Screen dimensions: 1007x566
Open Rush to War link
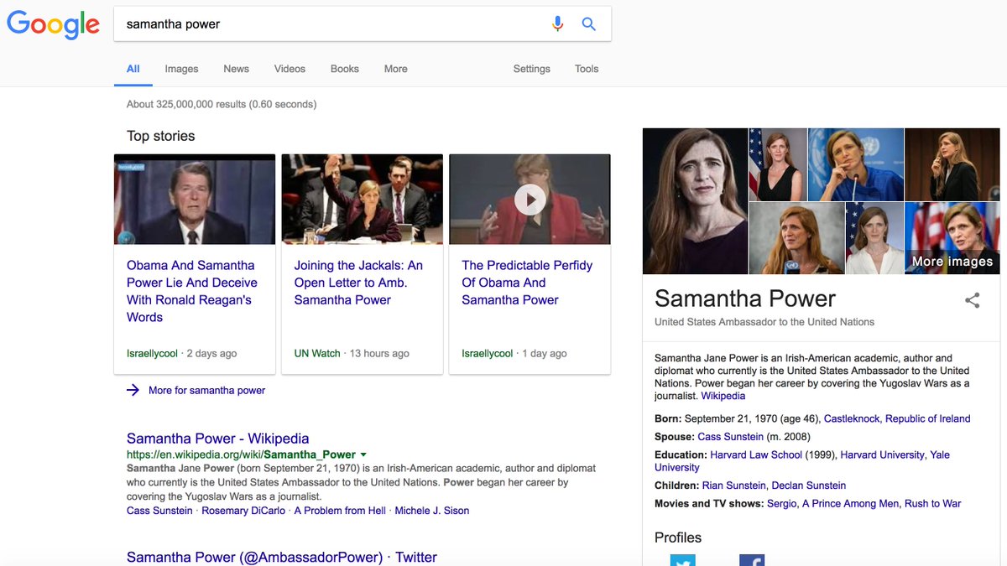coord(933,504)
